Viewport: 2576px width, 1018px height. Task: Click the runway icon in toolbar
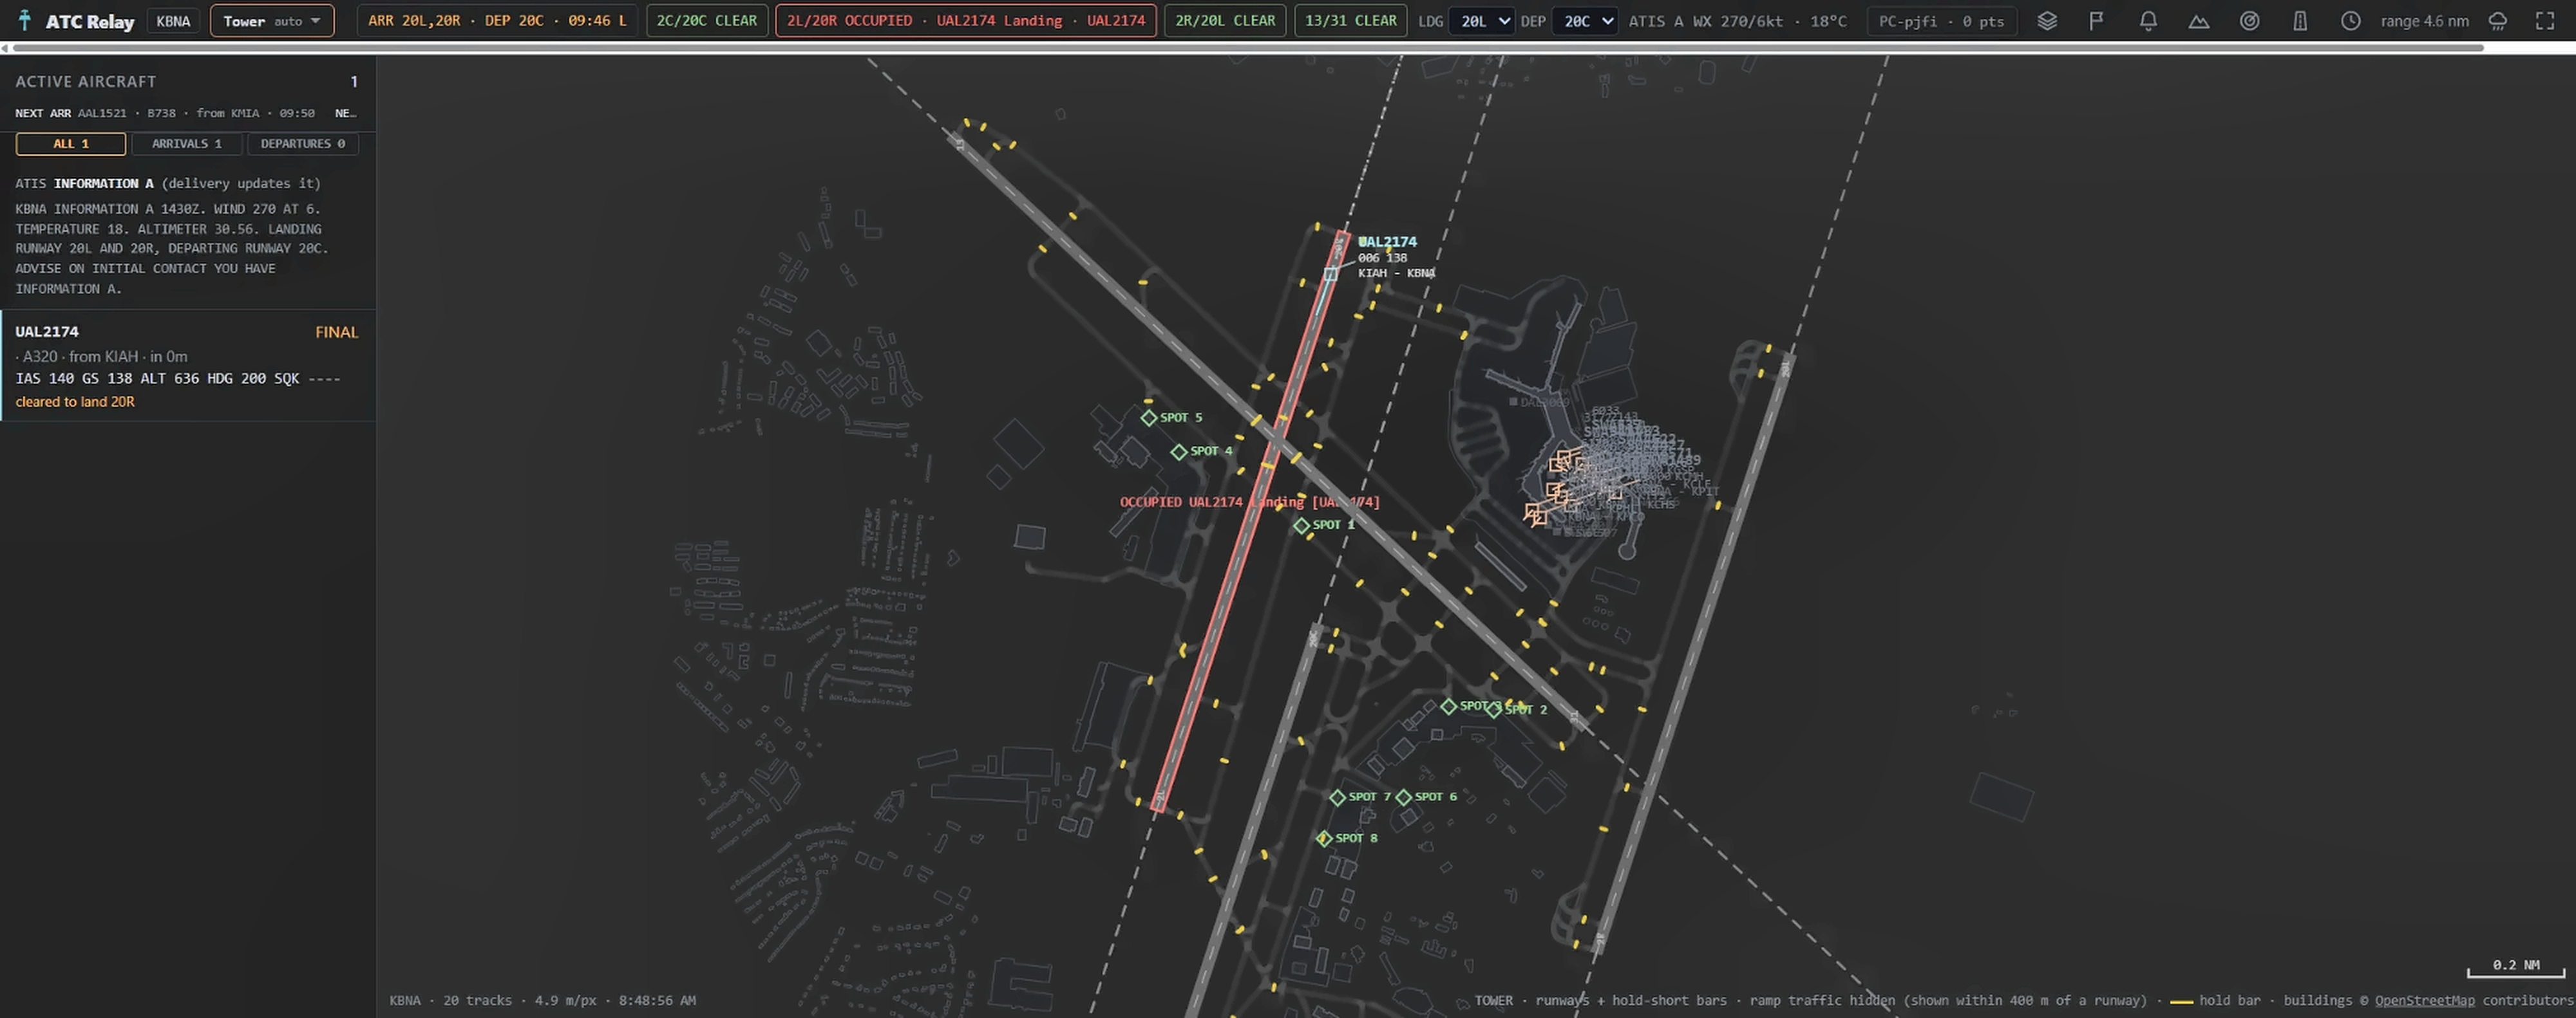coord(2300,21)
